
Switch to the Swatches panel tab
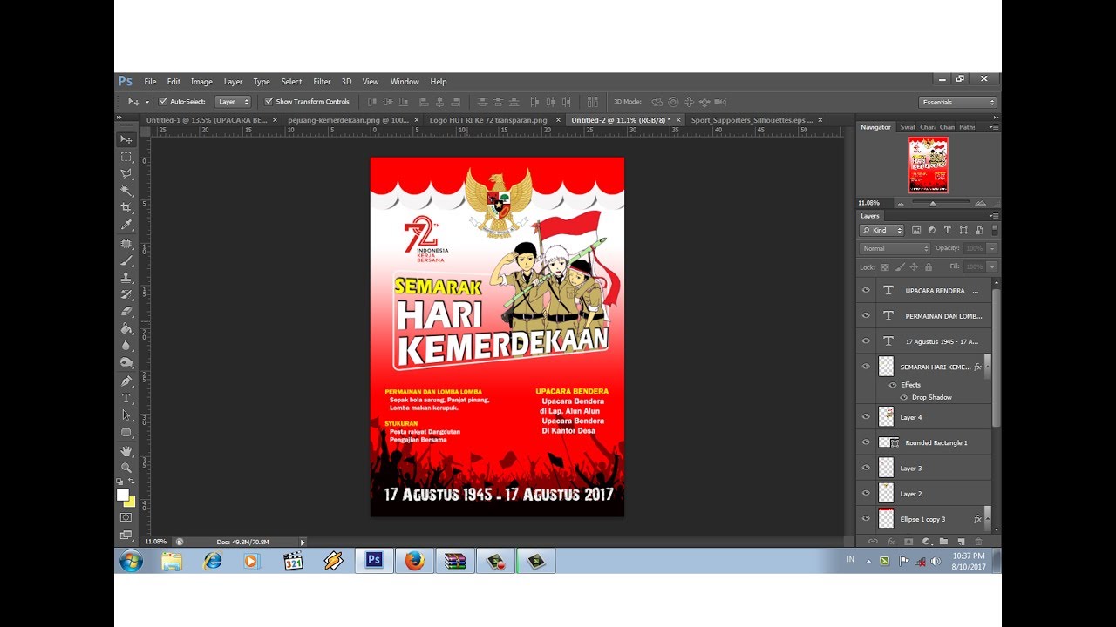[908, 127]
